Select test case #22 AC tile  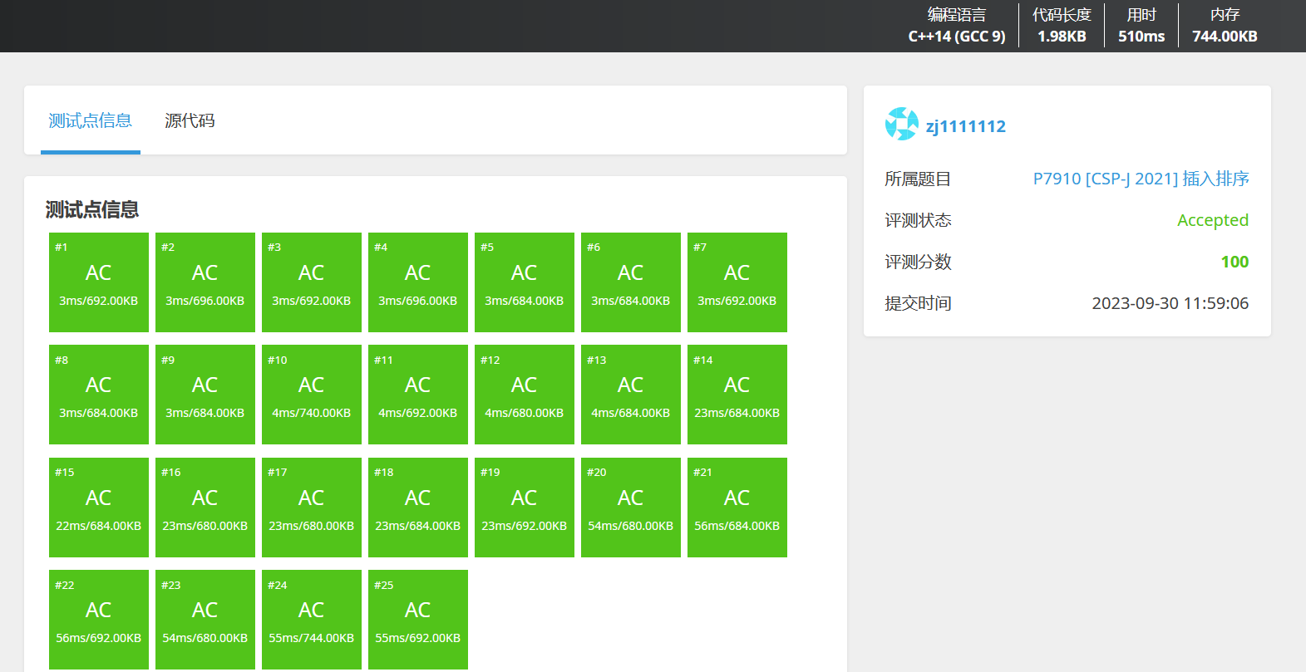99,620
